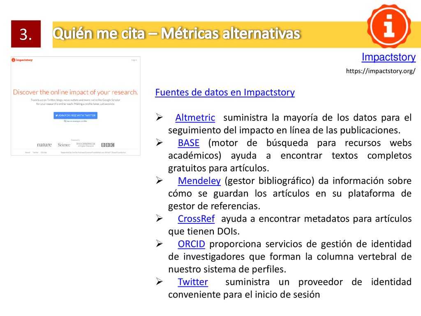Click the orange info badge icon

tap(389, 26)
